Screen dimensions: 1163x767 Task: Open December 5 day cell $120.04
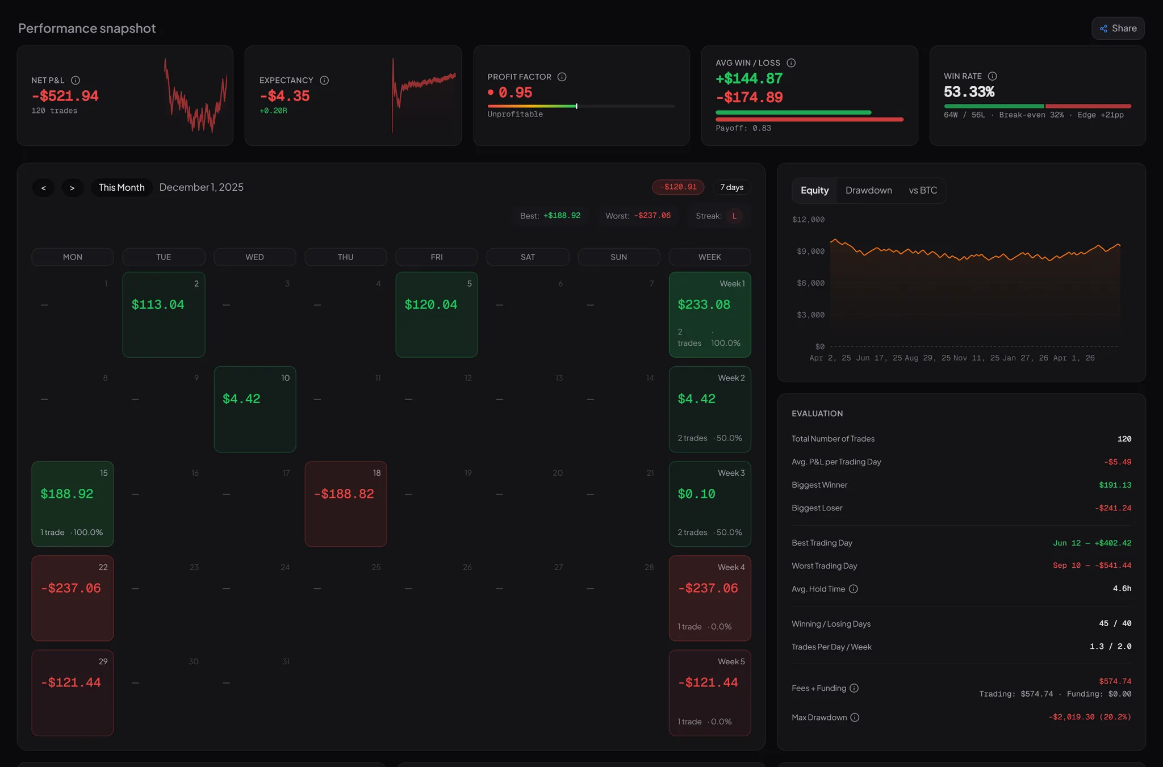437,315
